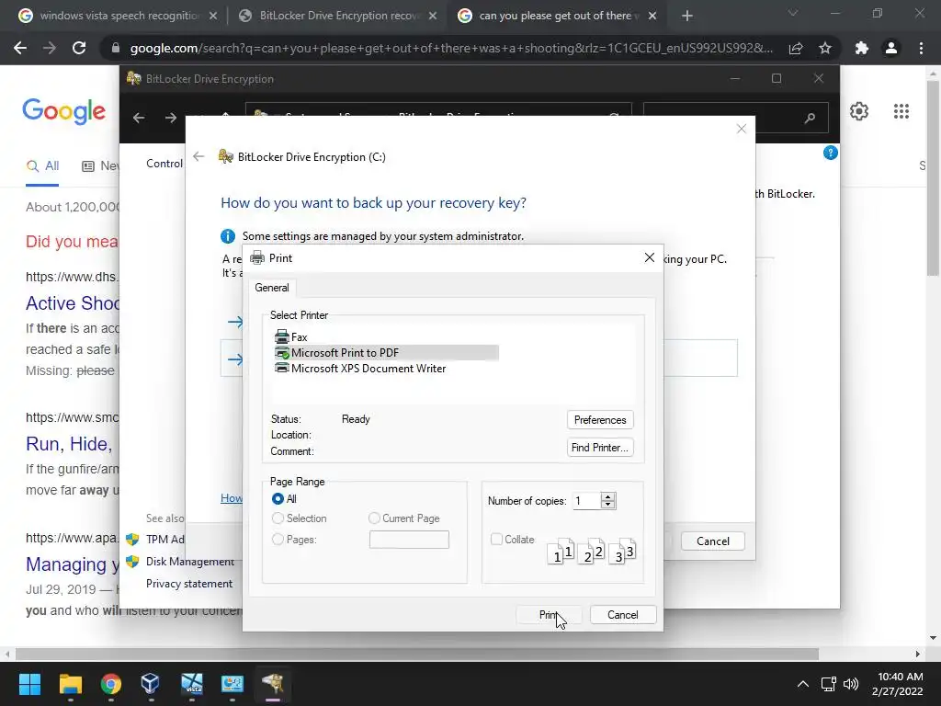941x706 pixels.
Task: Open BitLocker help question mark icon
Action: coord(831,153)
